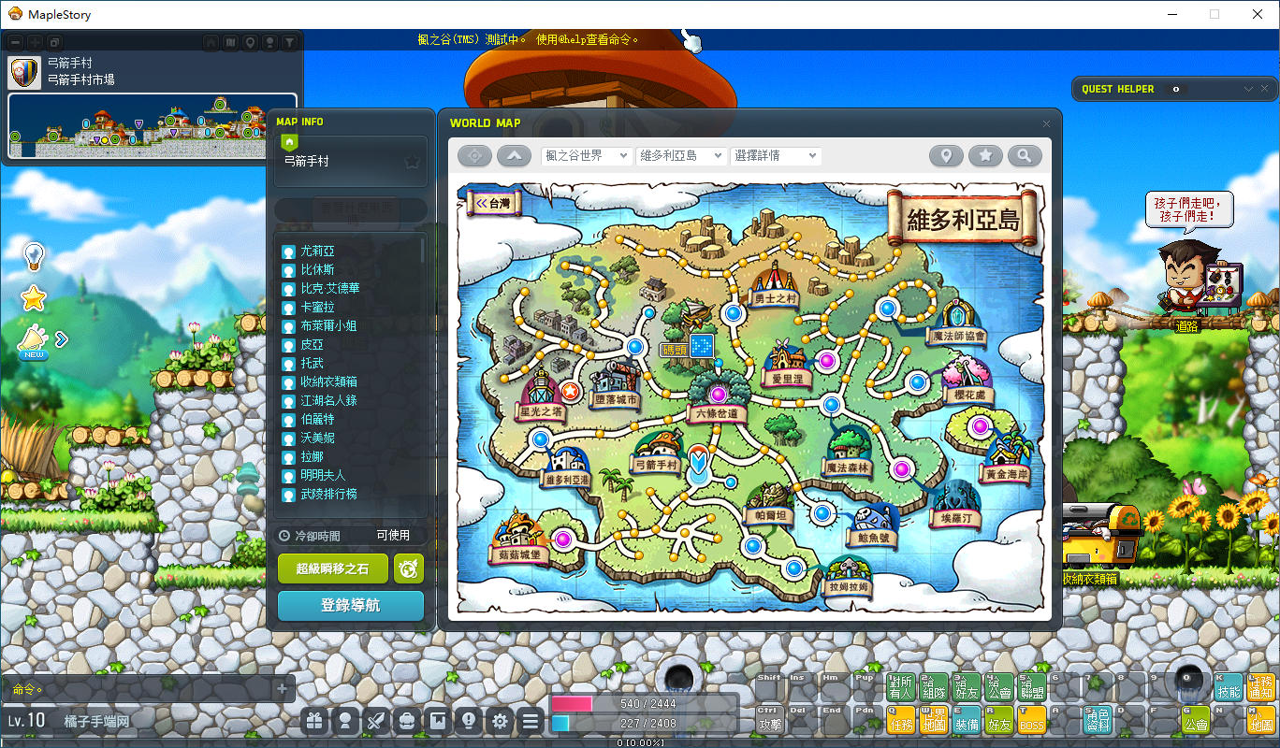
Task: Open the hamburger menu in the bottom bar
Action: (x=531, y=721)
